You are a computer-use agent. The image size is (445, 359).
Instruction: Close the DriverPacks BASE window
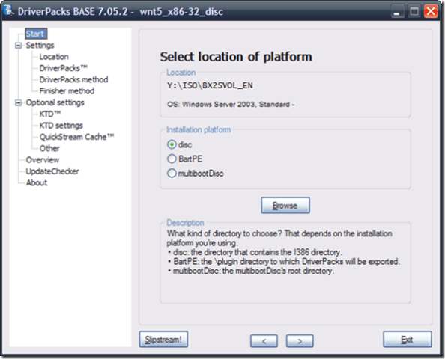coord(431,12)
